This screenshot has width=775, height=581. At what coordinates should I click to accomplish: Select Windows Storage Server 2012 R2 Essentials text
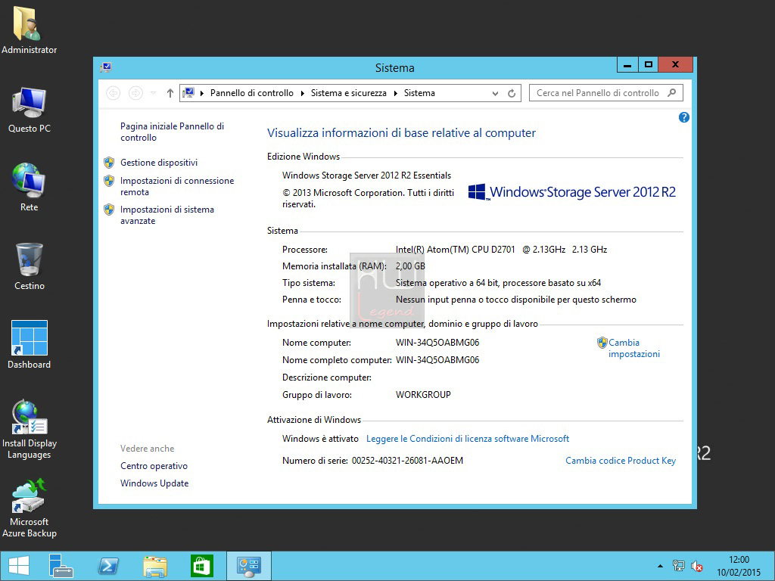pos(367,176)
